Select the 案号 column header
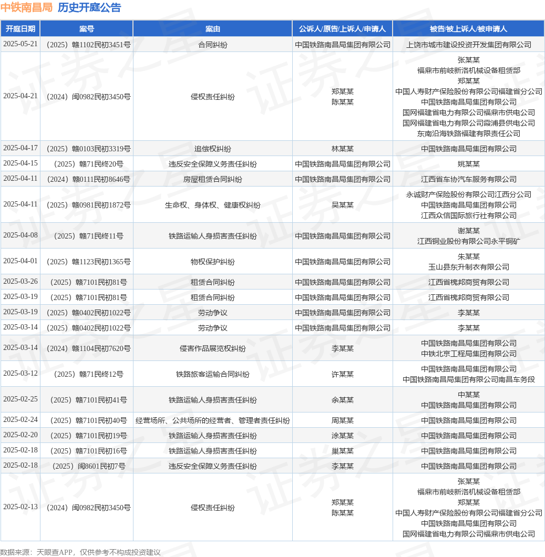 coord(87,29)
